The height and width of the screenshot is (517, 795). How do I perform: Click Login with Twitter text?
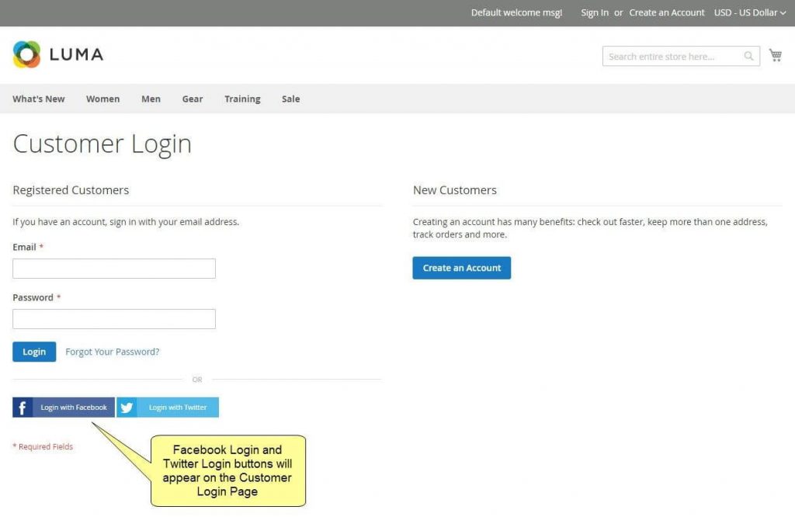[178, 408]
